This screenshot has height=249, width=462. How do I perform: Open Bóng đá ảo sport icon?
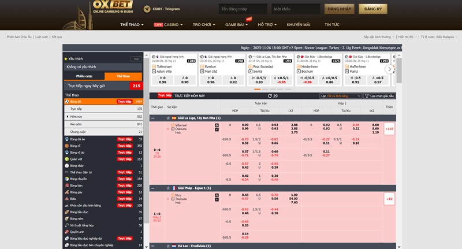[67, 139]
